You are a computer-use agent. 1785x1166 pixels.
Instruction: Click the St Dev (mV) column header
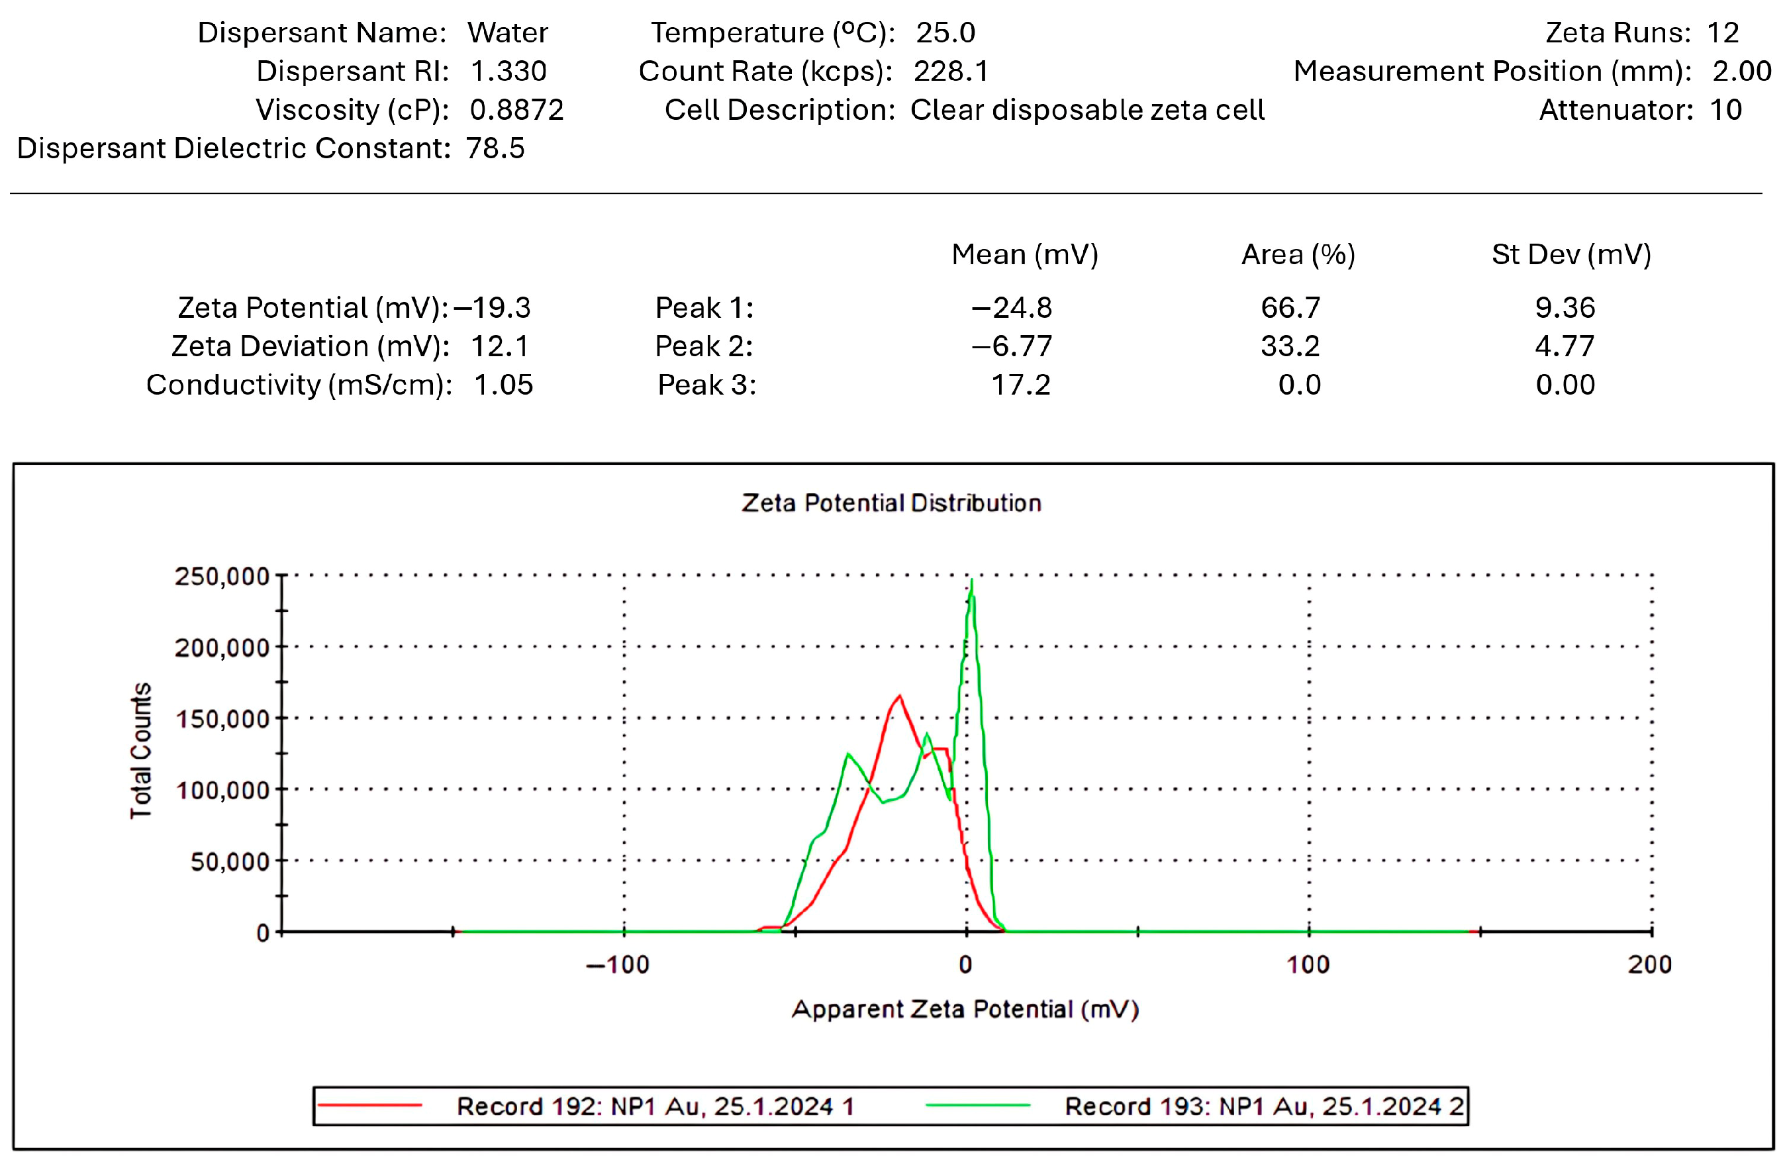pyautogui.click(x=1571, y=254)
